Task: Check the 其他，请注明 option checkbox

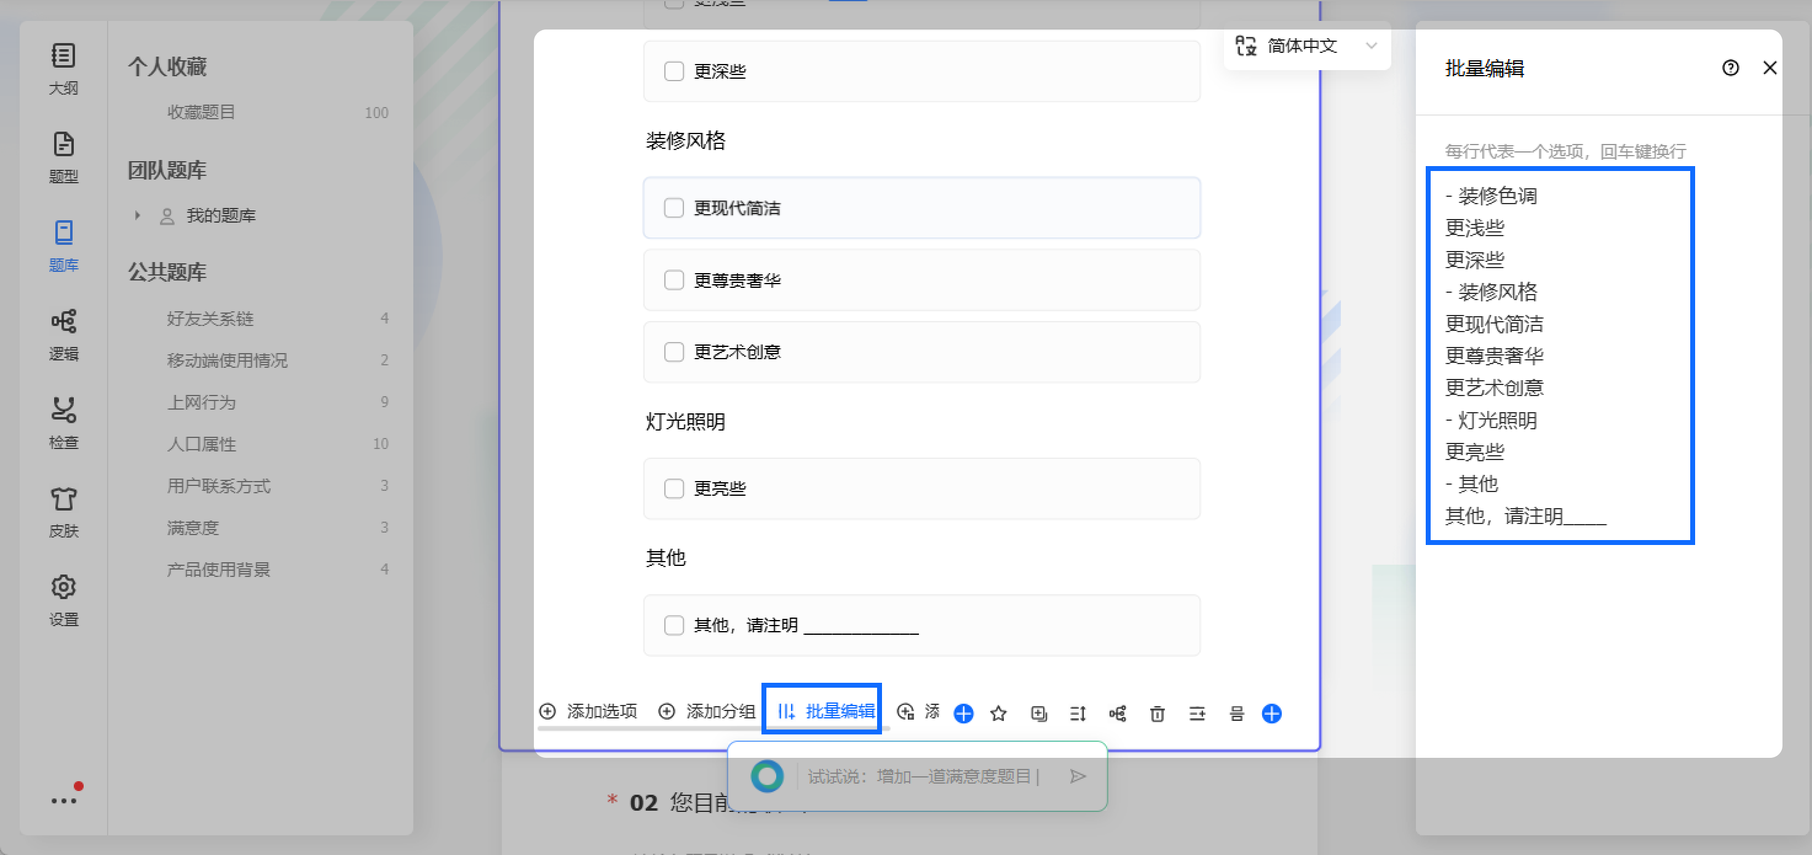Action: (x=674, y=625)
